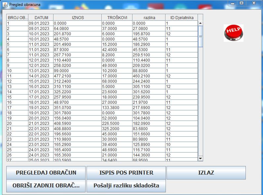Maximize the Pregled obracuna window
The height and width of the screenshot is (195, 263).
tap(242, 3)
